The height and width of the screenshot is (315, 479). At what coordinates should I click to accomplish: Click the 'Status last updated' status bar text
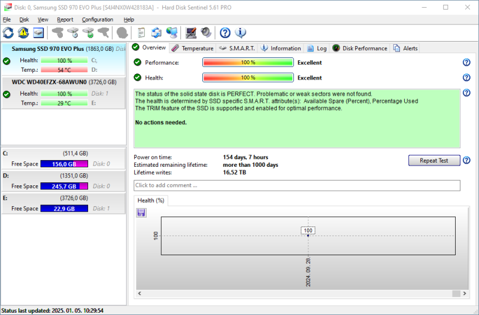click(x=52, y=310)
